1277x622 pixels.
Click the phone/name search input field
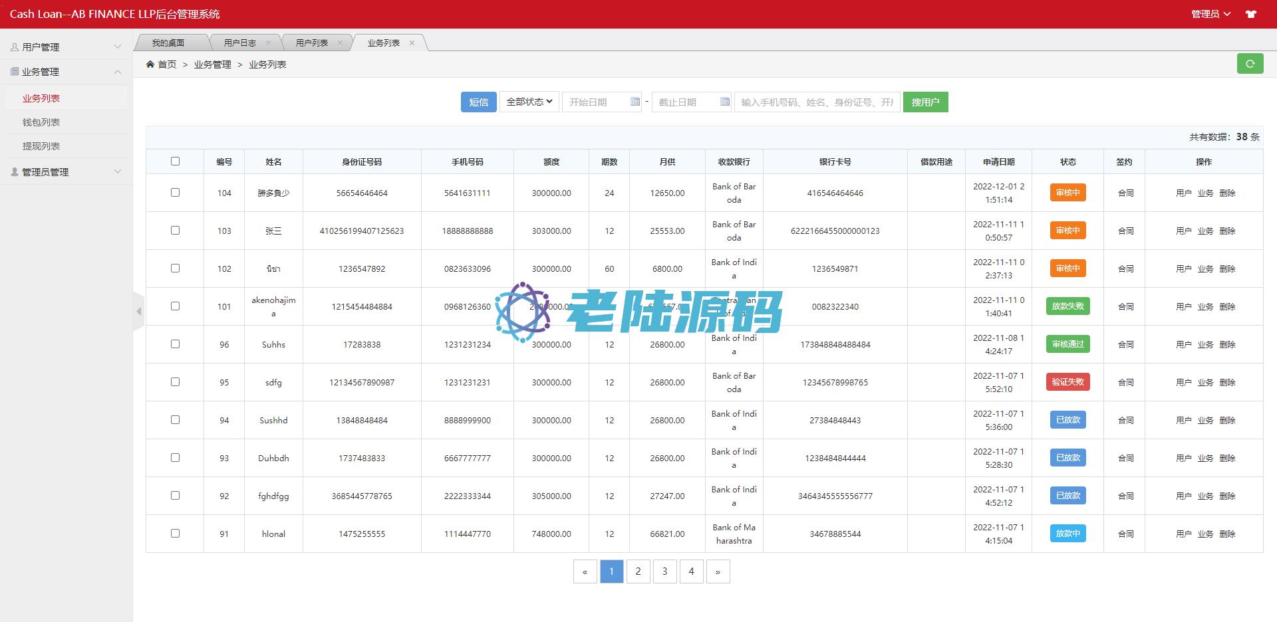(817, 102)
